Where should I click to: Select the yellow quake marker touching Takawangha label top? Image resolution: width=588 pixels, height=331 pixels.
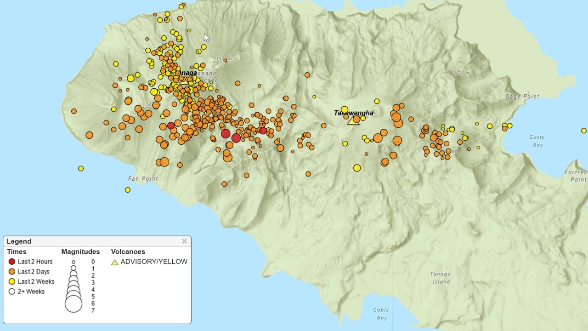click(345, 109)
